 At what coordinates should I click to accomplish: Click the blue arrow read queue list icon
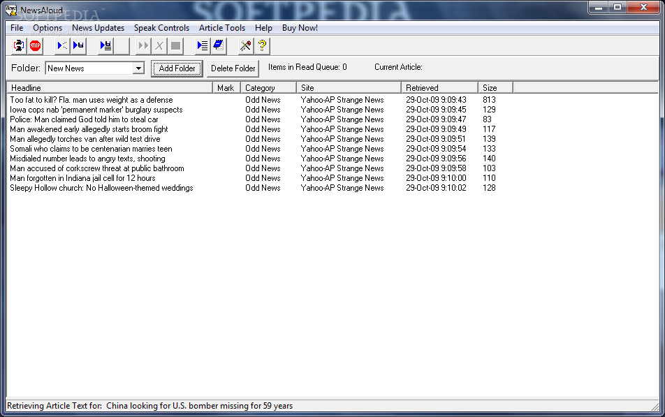click(203, 45)
